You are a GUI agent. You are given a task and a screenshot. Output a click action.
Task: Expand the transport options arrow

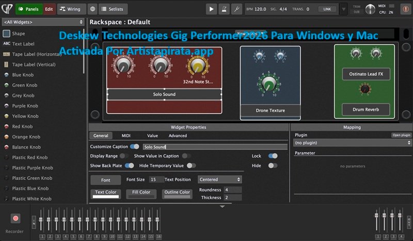[343, 9]
